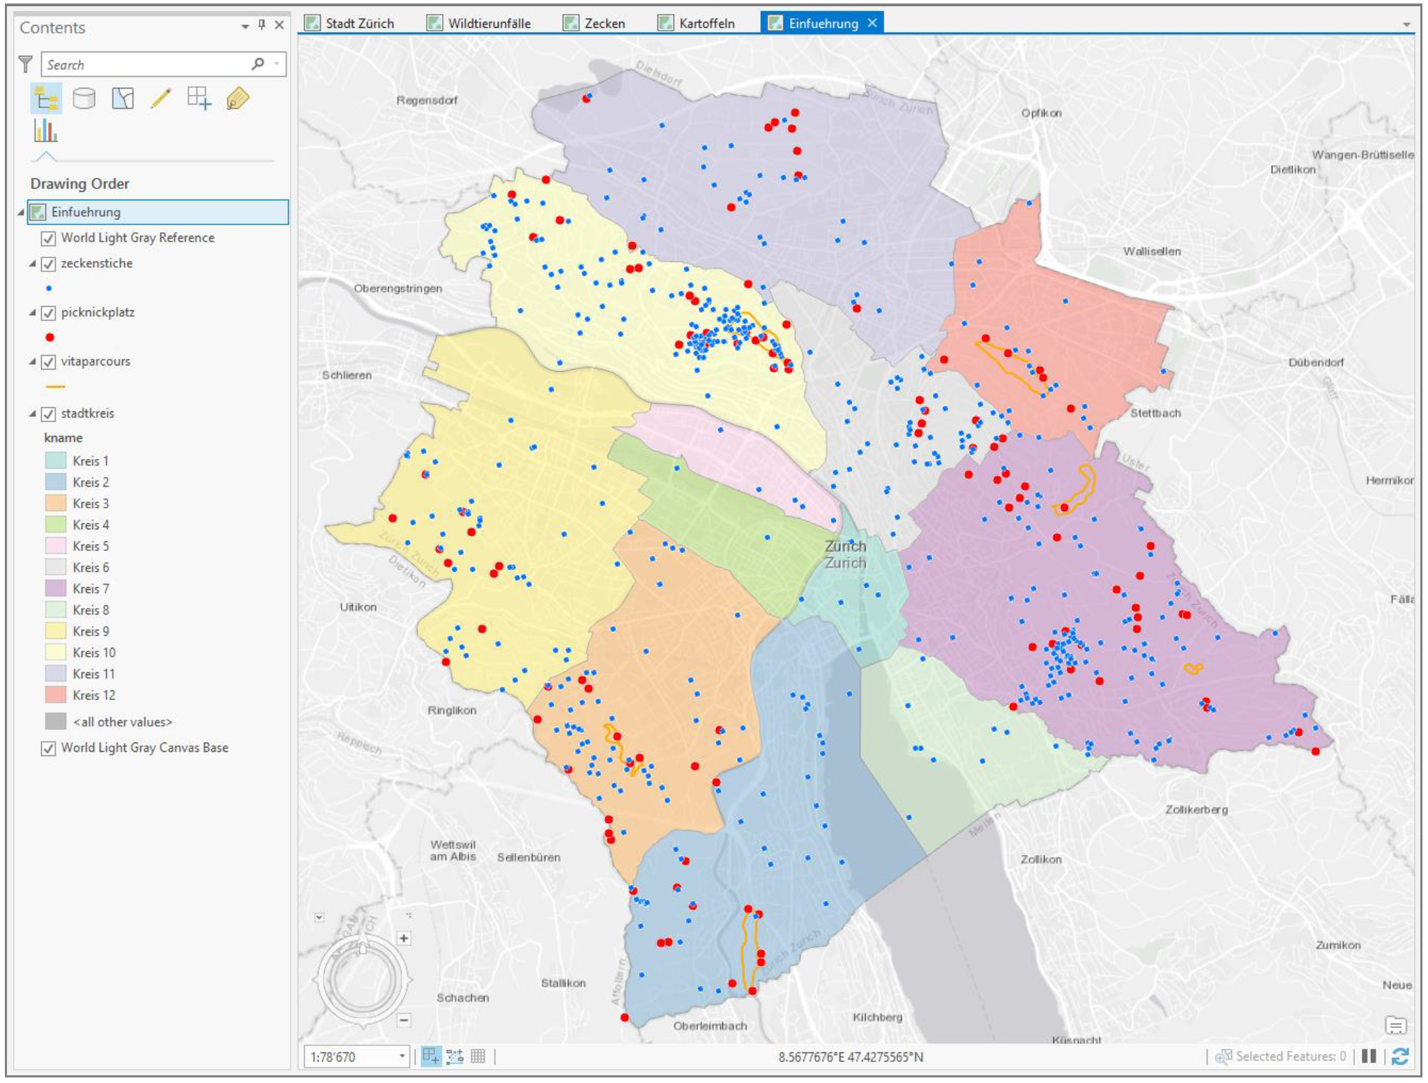This screenshot has height=1083, width=1428.
Task: Switch to the Wildtierunfälle tab
Action: tap(488, 24)
